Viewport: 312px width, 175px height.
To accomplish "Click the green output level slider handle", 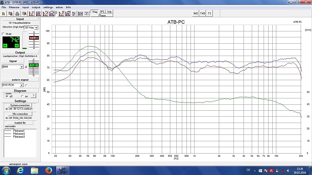I will click(34, 65).
